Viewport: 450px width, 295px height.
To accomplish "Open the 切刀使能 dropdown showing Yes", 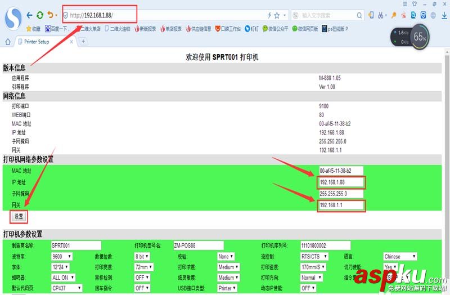I will point(390,267).
